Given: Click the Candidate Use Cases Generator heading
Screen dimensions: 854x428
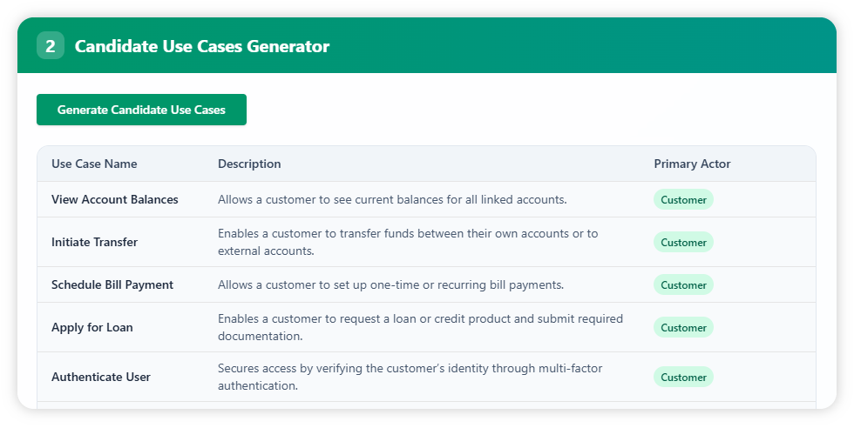Looking at the screenshot, I should pos(202,46).
